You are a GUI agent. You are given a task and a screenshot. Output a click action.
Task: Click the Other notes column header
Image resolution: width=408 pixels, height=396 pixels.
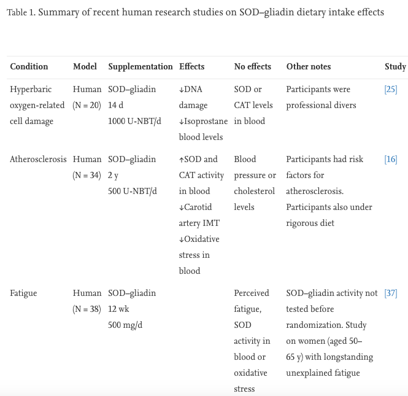click(x=308, y=66)
